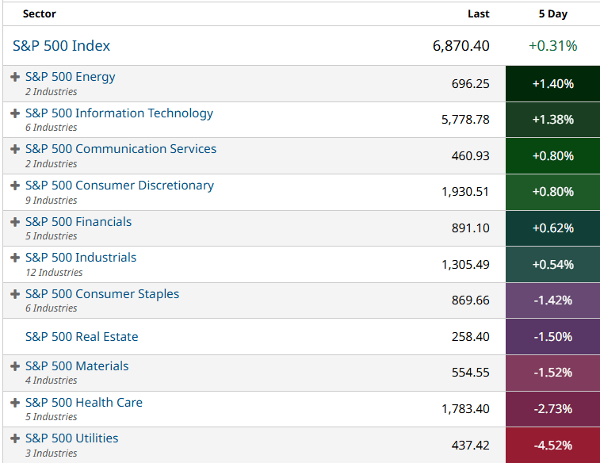The width and height of the screenshot is (600, 463).
Task: Expand S&P 500 Information Technology industries
Action: click(x=15, y=113)
